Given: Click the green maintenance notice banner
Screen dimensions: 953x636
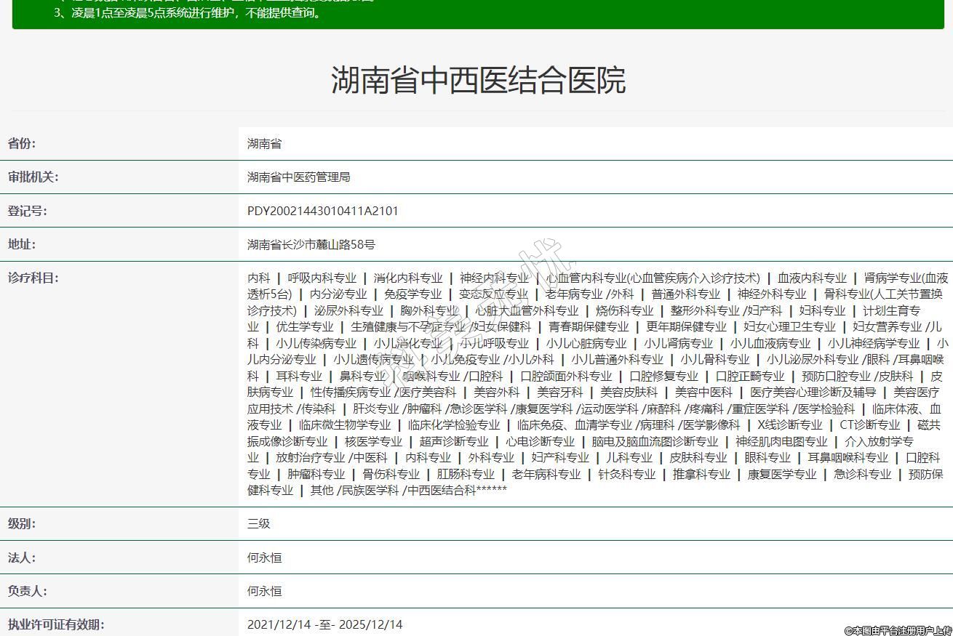Looking at the screenshot, I should tap(478, 13).
